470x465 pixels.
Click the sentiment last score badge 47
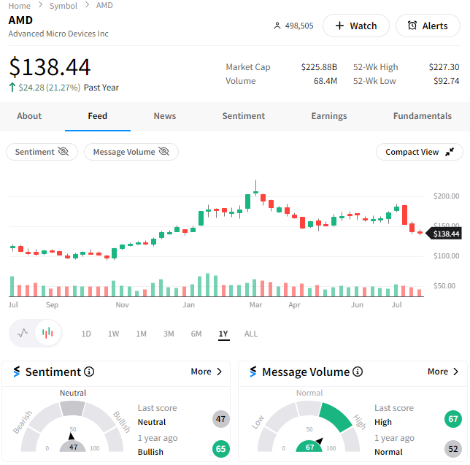tap(221, 419)
